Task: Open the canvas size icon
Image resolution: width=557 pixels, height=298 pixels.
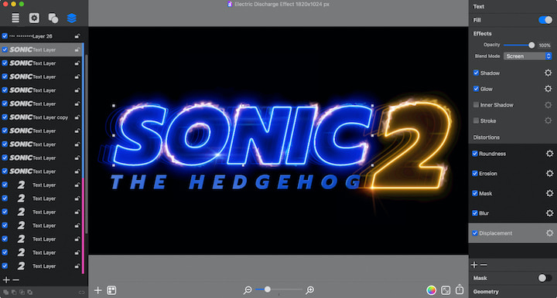Action: [x=446, y=290]
